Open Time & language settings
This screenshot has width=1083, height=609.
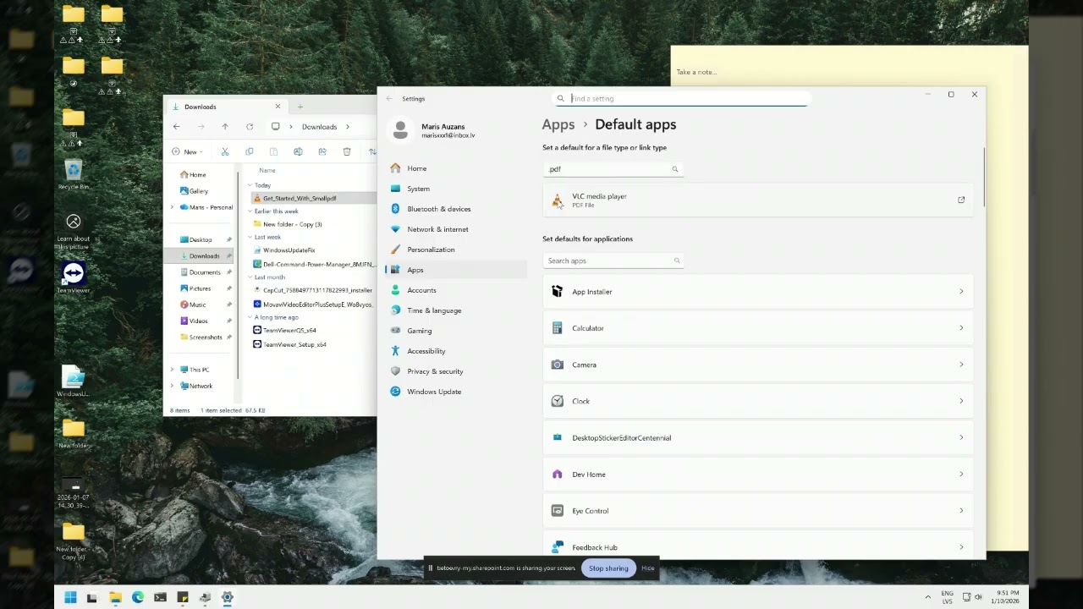[455, 310]
